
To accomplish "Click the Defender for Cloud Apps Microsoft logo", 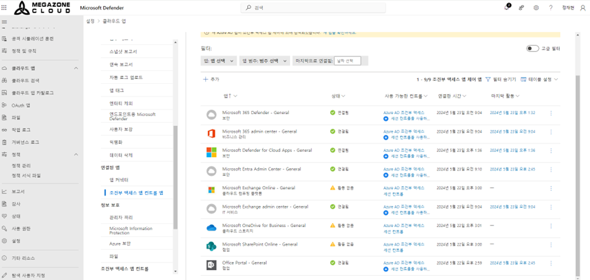I will point(211,152).
